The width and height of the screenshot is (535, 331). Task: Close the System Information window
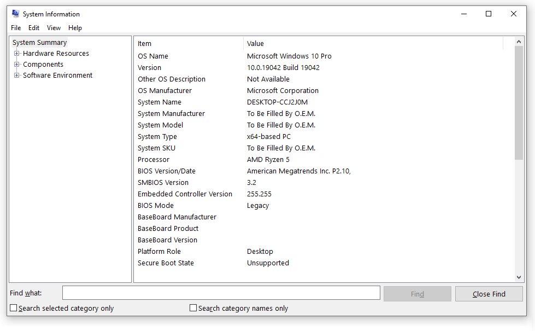click(x=514, y=14)
